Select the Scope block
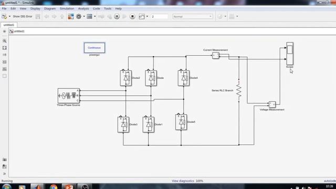336x189 pixels. 290,54
